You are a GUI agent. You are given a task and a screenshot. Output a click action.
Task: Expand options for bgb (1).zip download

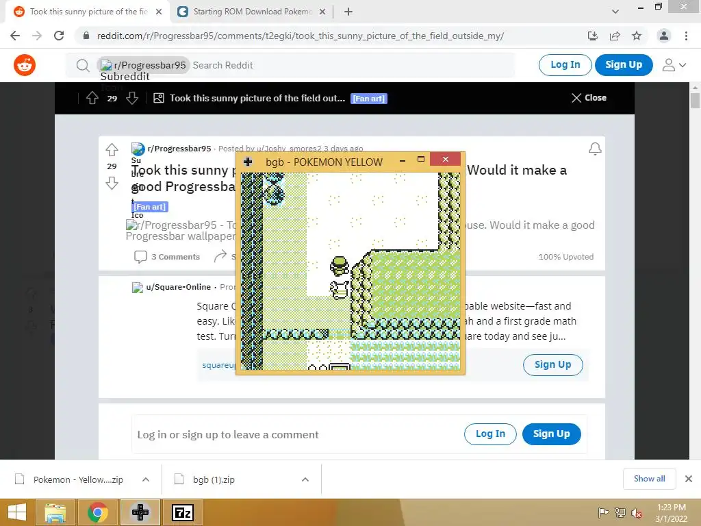pyautogui.click(x=305, y=479)
